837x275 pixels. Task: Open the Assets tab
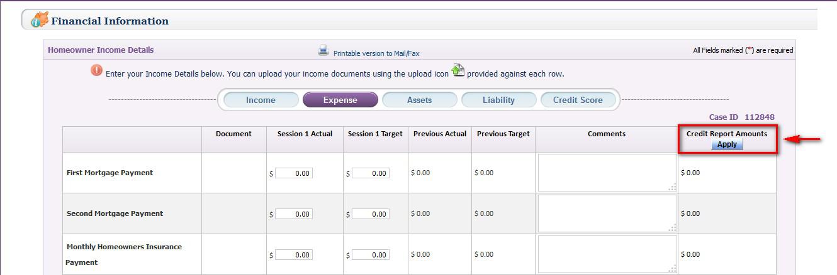pos(419,100)
